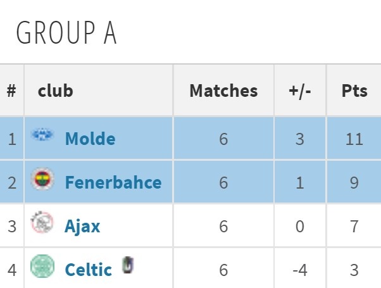The image size is (381, 288).
Task: Click the Pts column header
Action: click(x=354, y=91)
